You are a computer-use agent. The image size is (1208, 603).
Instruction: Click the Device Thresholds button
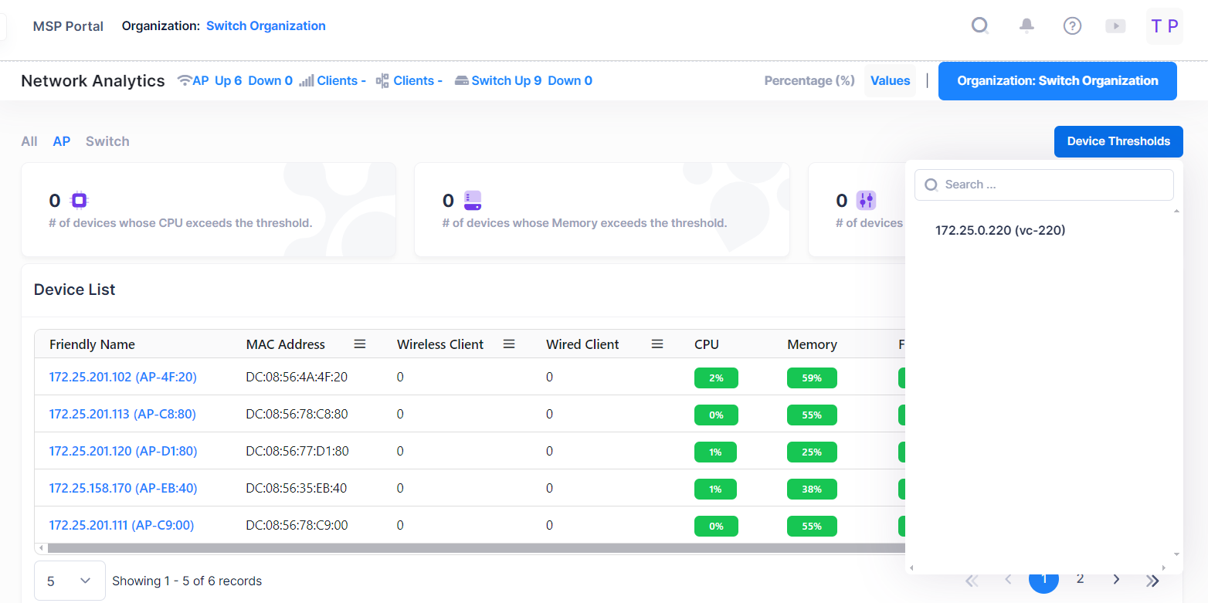pyautogui.click(x=1118, y=141)
